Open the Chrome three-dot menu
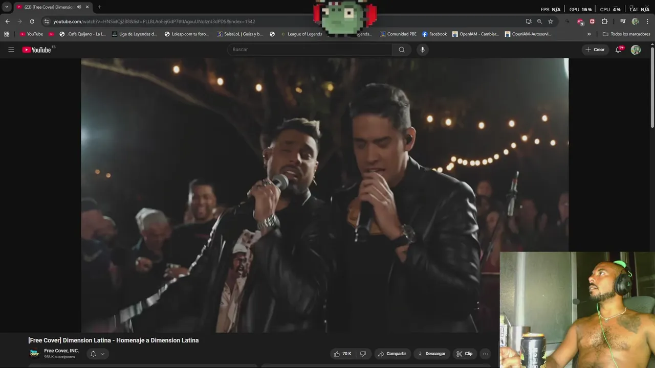Screen dimensions: 655x368 point(647,21)
